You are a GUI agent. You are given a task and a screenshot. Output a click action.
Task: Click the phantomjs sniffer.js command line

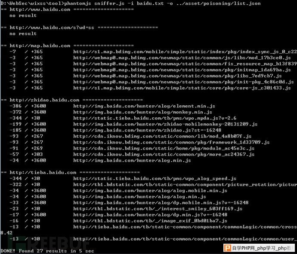130,3
